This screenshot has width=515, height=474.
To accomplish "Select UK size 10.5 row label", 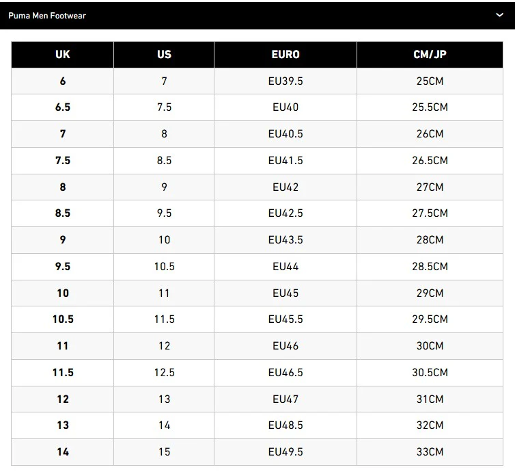I will pos(63,319).
